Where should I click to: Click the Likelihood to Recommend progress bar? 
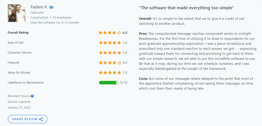point(109,83)
